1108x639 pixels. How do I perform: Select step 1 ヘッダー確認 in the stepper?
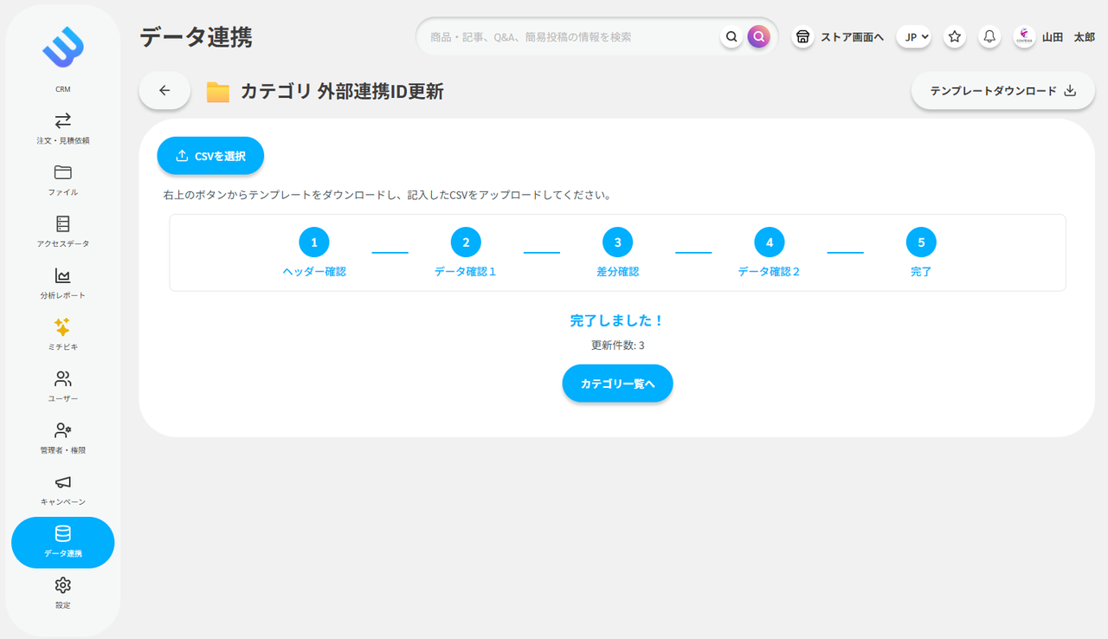point(313,242)
